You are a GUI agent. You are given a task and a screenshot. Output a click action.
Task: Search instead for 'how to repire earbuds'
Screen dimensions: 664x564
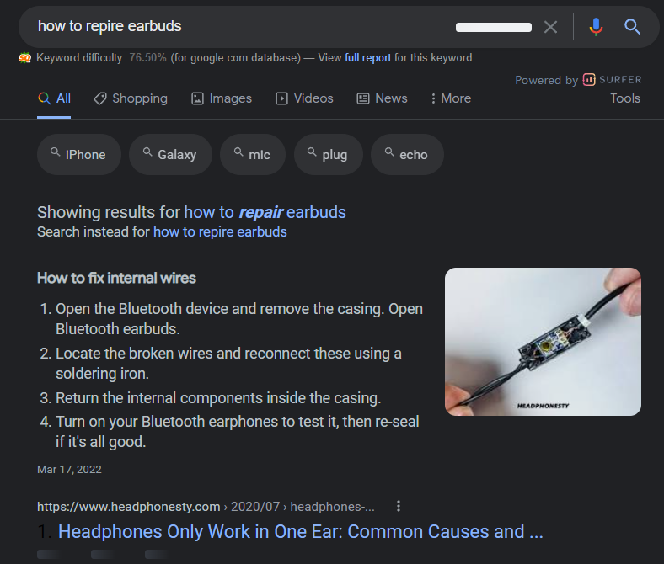point(220,231)
